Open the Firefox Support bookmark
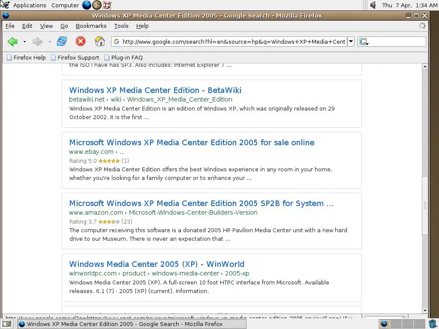Viewport: 439px width, 329px height. 75,58
